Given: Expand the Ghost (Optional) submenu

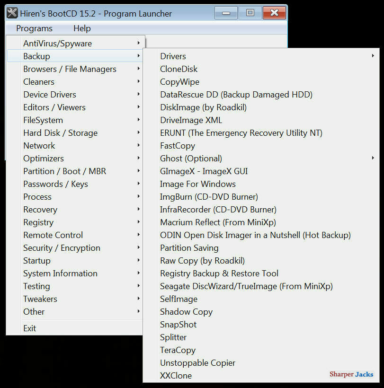Looking at the screenshot, I should click(x=261, y=159).
